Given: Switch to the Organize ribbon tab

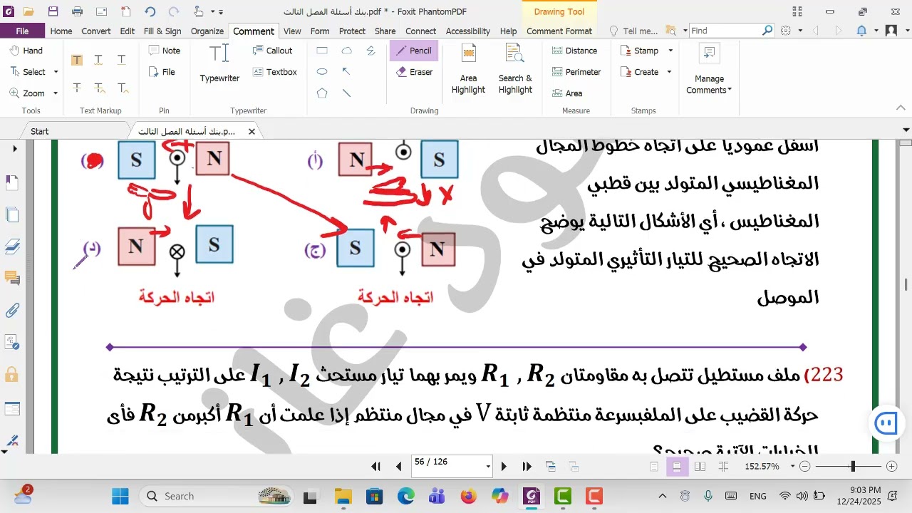Looking at the screenshot, I should click(207, 31).
